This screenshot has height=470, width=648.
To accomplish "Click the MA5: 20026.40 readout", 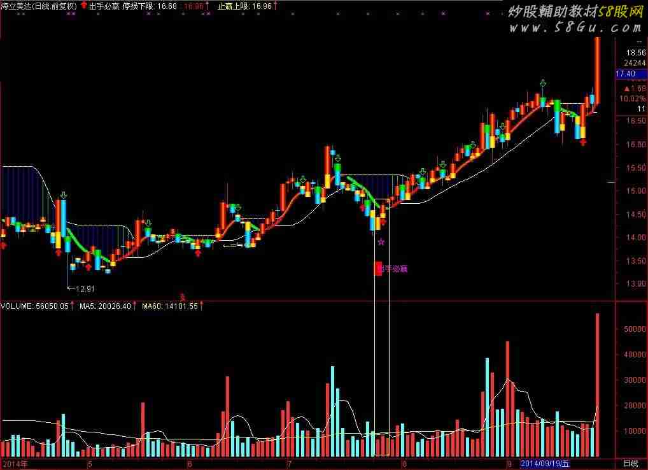I will coord(106,306).
